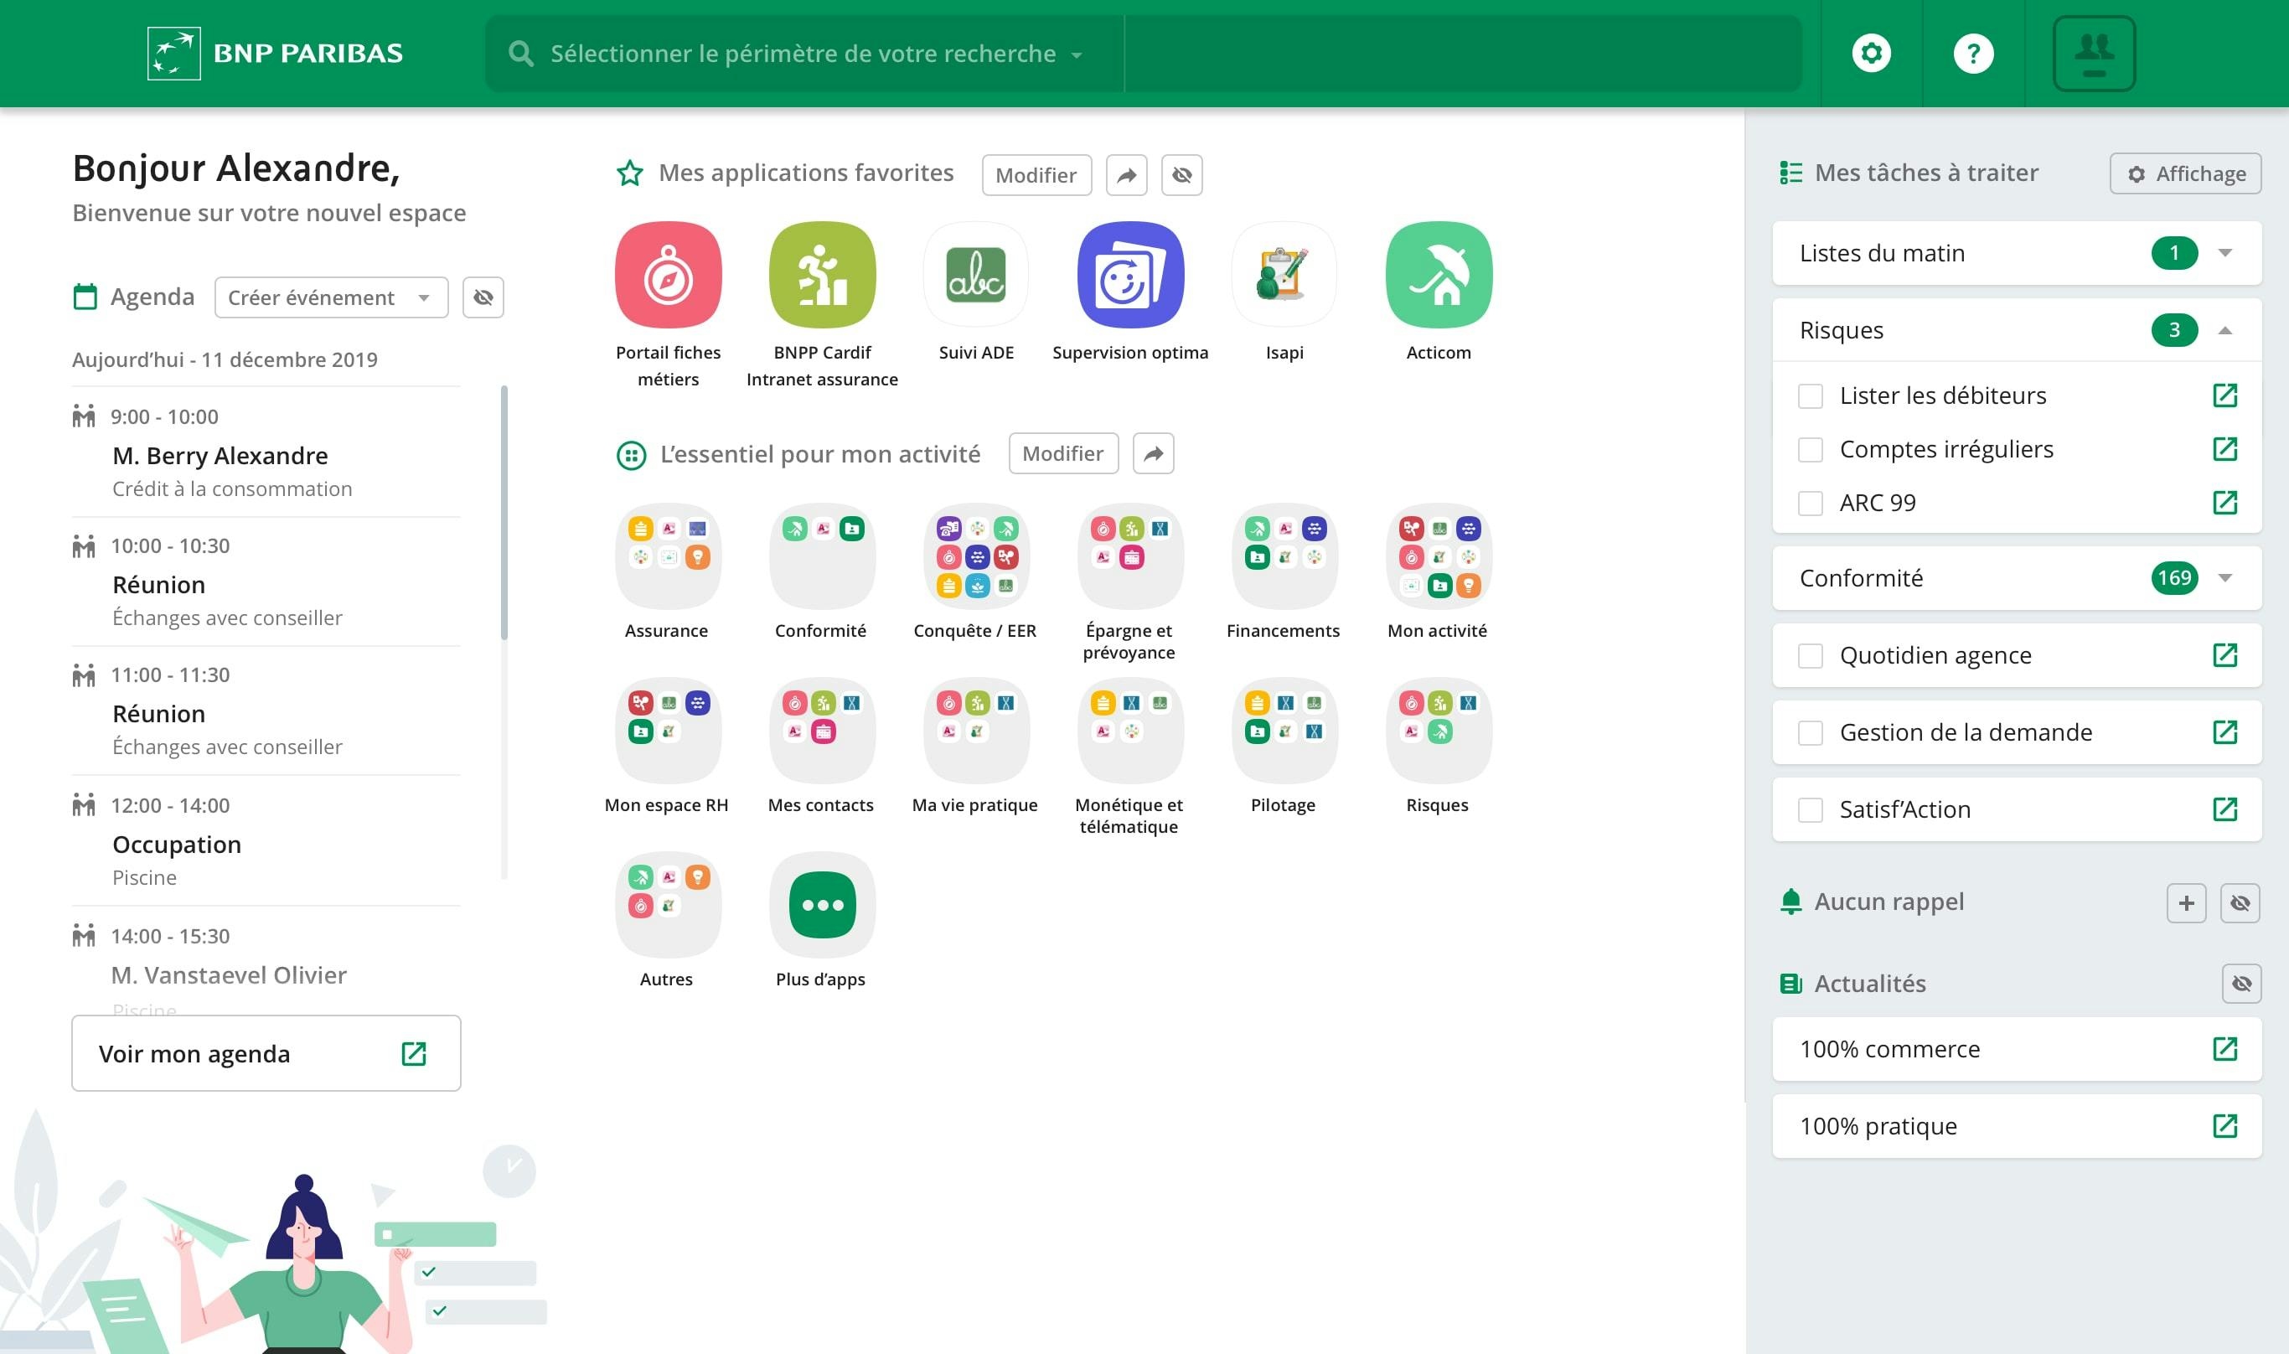The height and width of the screenshot is (1354, 2289).
Task: Open the help question mark icon
Action: click(x=1973, y=53)
